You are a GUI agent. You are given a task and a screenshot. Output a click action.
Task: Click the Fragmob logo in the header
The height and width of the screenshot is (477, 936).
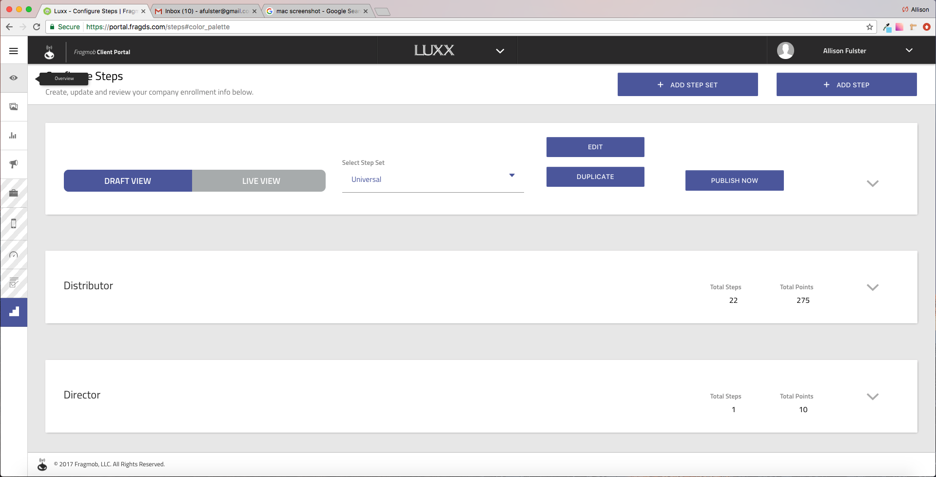[49, 52]
